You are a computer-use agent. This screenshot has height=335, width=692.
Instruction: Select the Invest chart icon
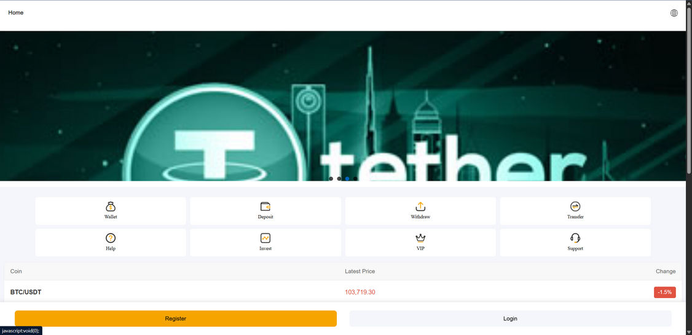[265, 238]
